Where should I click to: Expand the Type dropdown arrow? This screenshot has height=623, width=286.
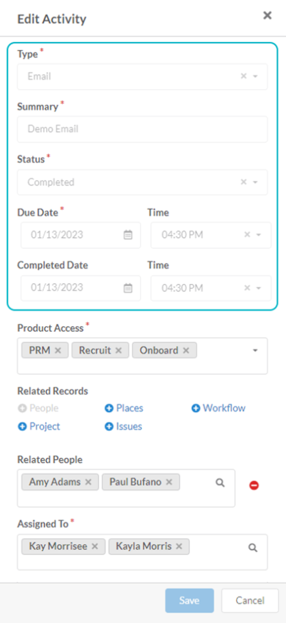click(255, 76)
